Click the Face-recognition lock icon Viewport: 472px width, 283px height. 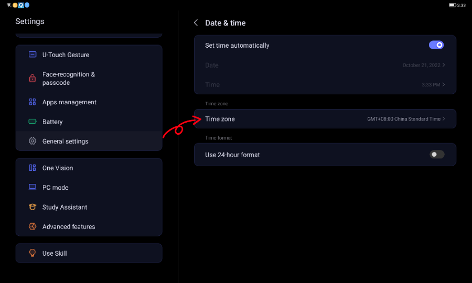click(x=33, y=79)
